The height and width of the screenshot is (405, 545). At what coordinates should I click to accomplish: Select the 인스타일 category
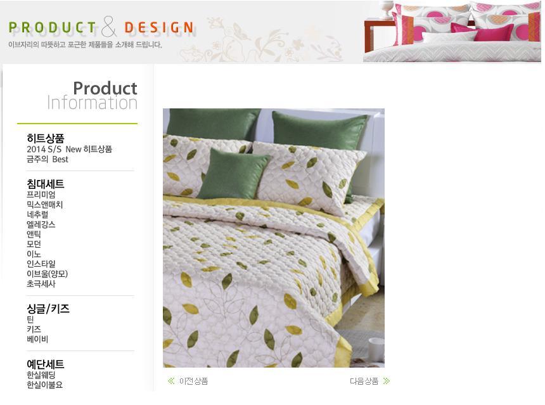[41, 264]
